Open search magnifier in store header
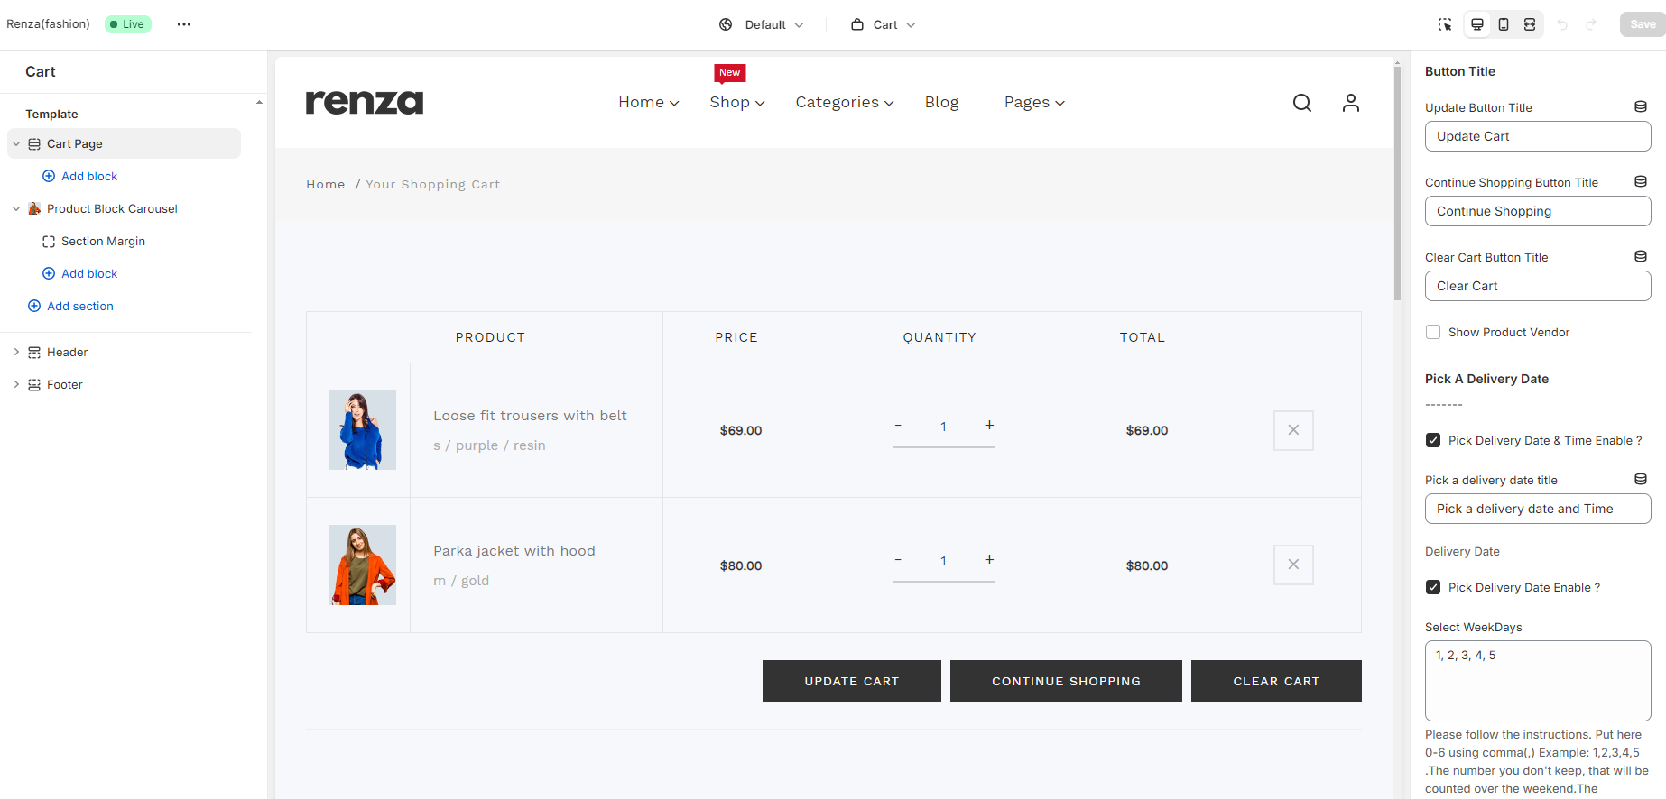 (x=1302, y=103)
